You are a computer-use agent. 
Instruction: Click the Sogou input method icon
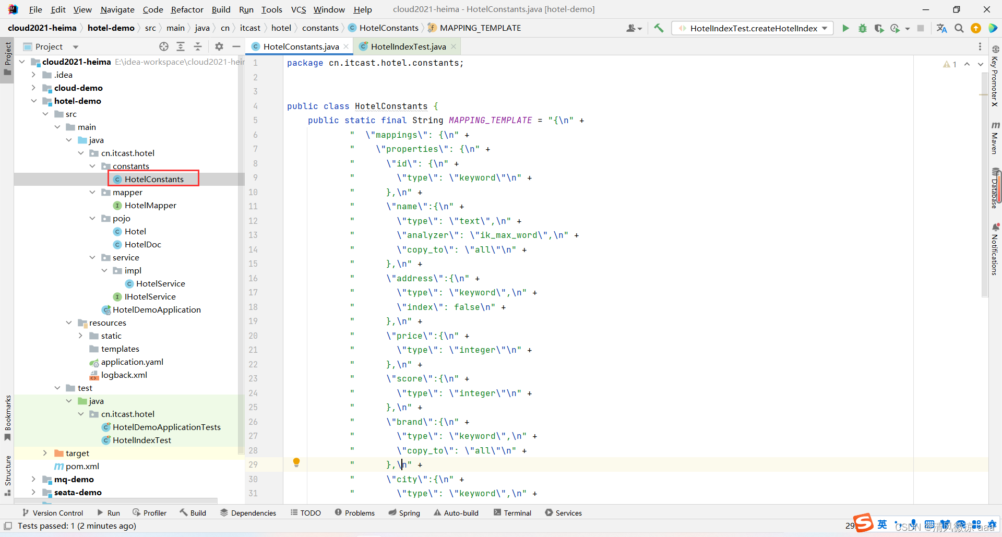point(864,522)
